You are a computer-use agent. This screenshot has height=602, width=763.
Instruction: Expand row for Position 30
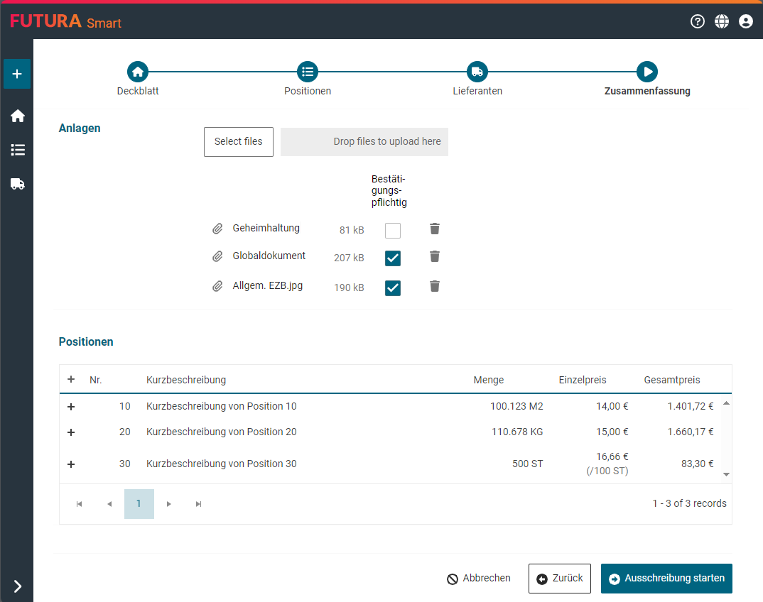70,464
